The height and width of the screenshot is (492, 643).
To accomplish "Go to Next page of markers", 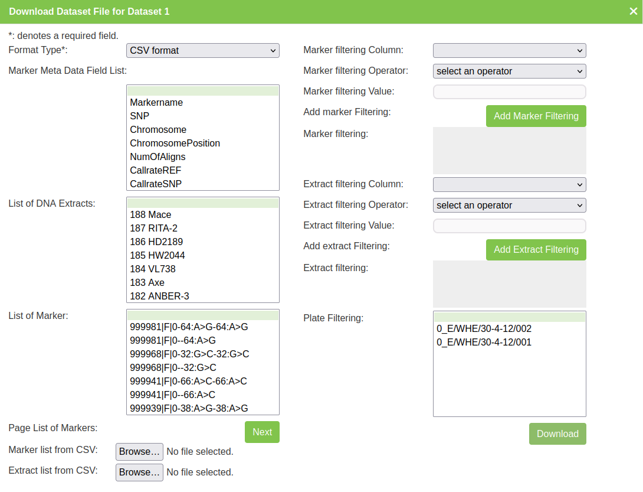I will click(262, 432).
